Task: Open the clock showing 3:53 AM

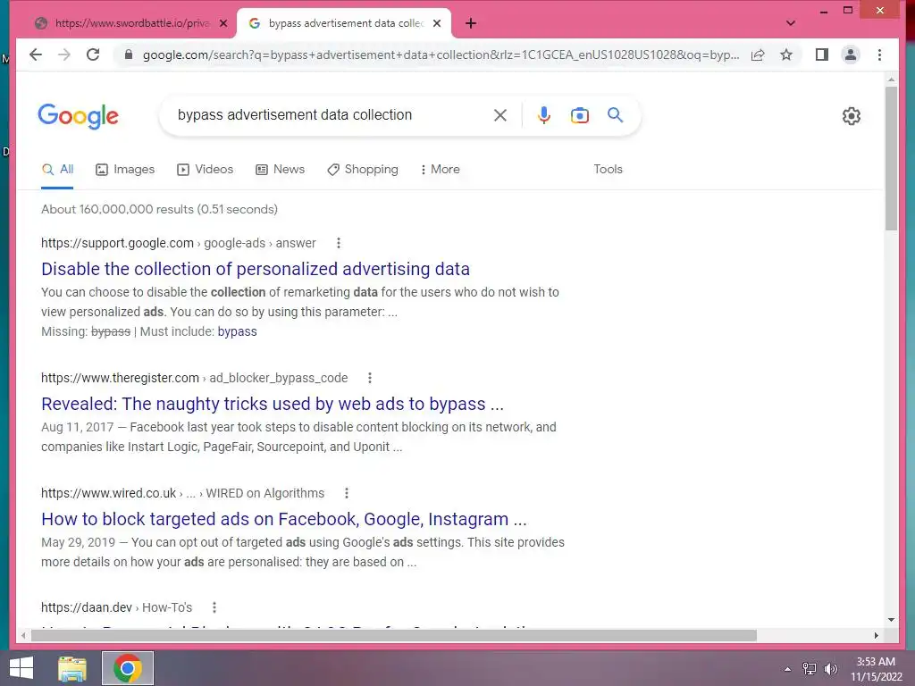Action: pos(876,669)
